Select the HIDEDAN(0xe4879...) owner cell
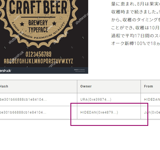Viewport: 160px width, 150px height. coord(109,112)
